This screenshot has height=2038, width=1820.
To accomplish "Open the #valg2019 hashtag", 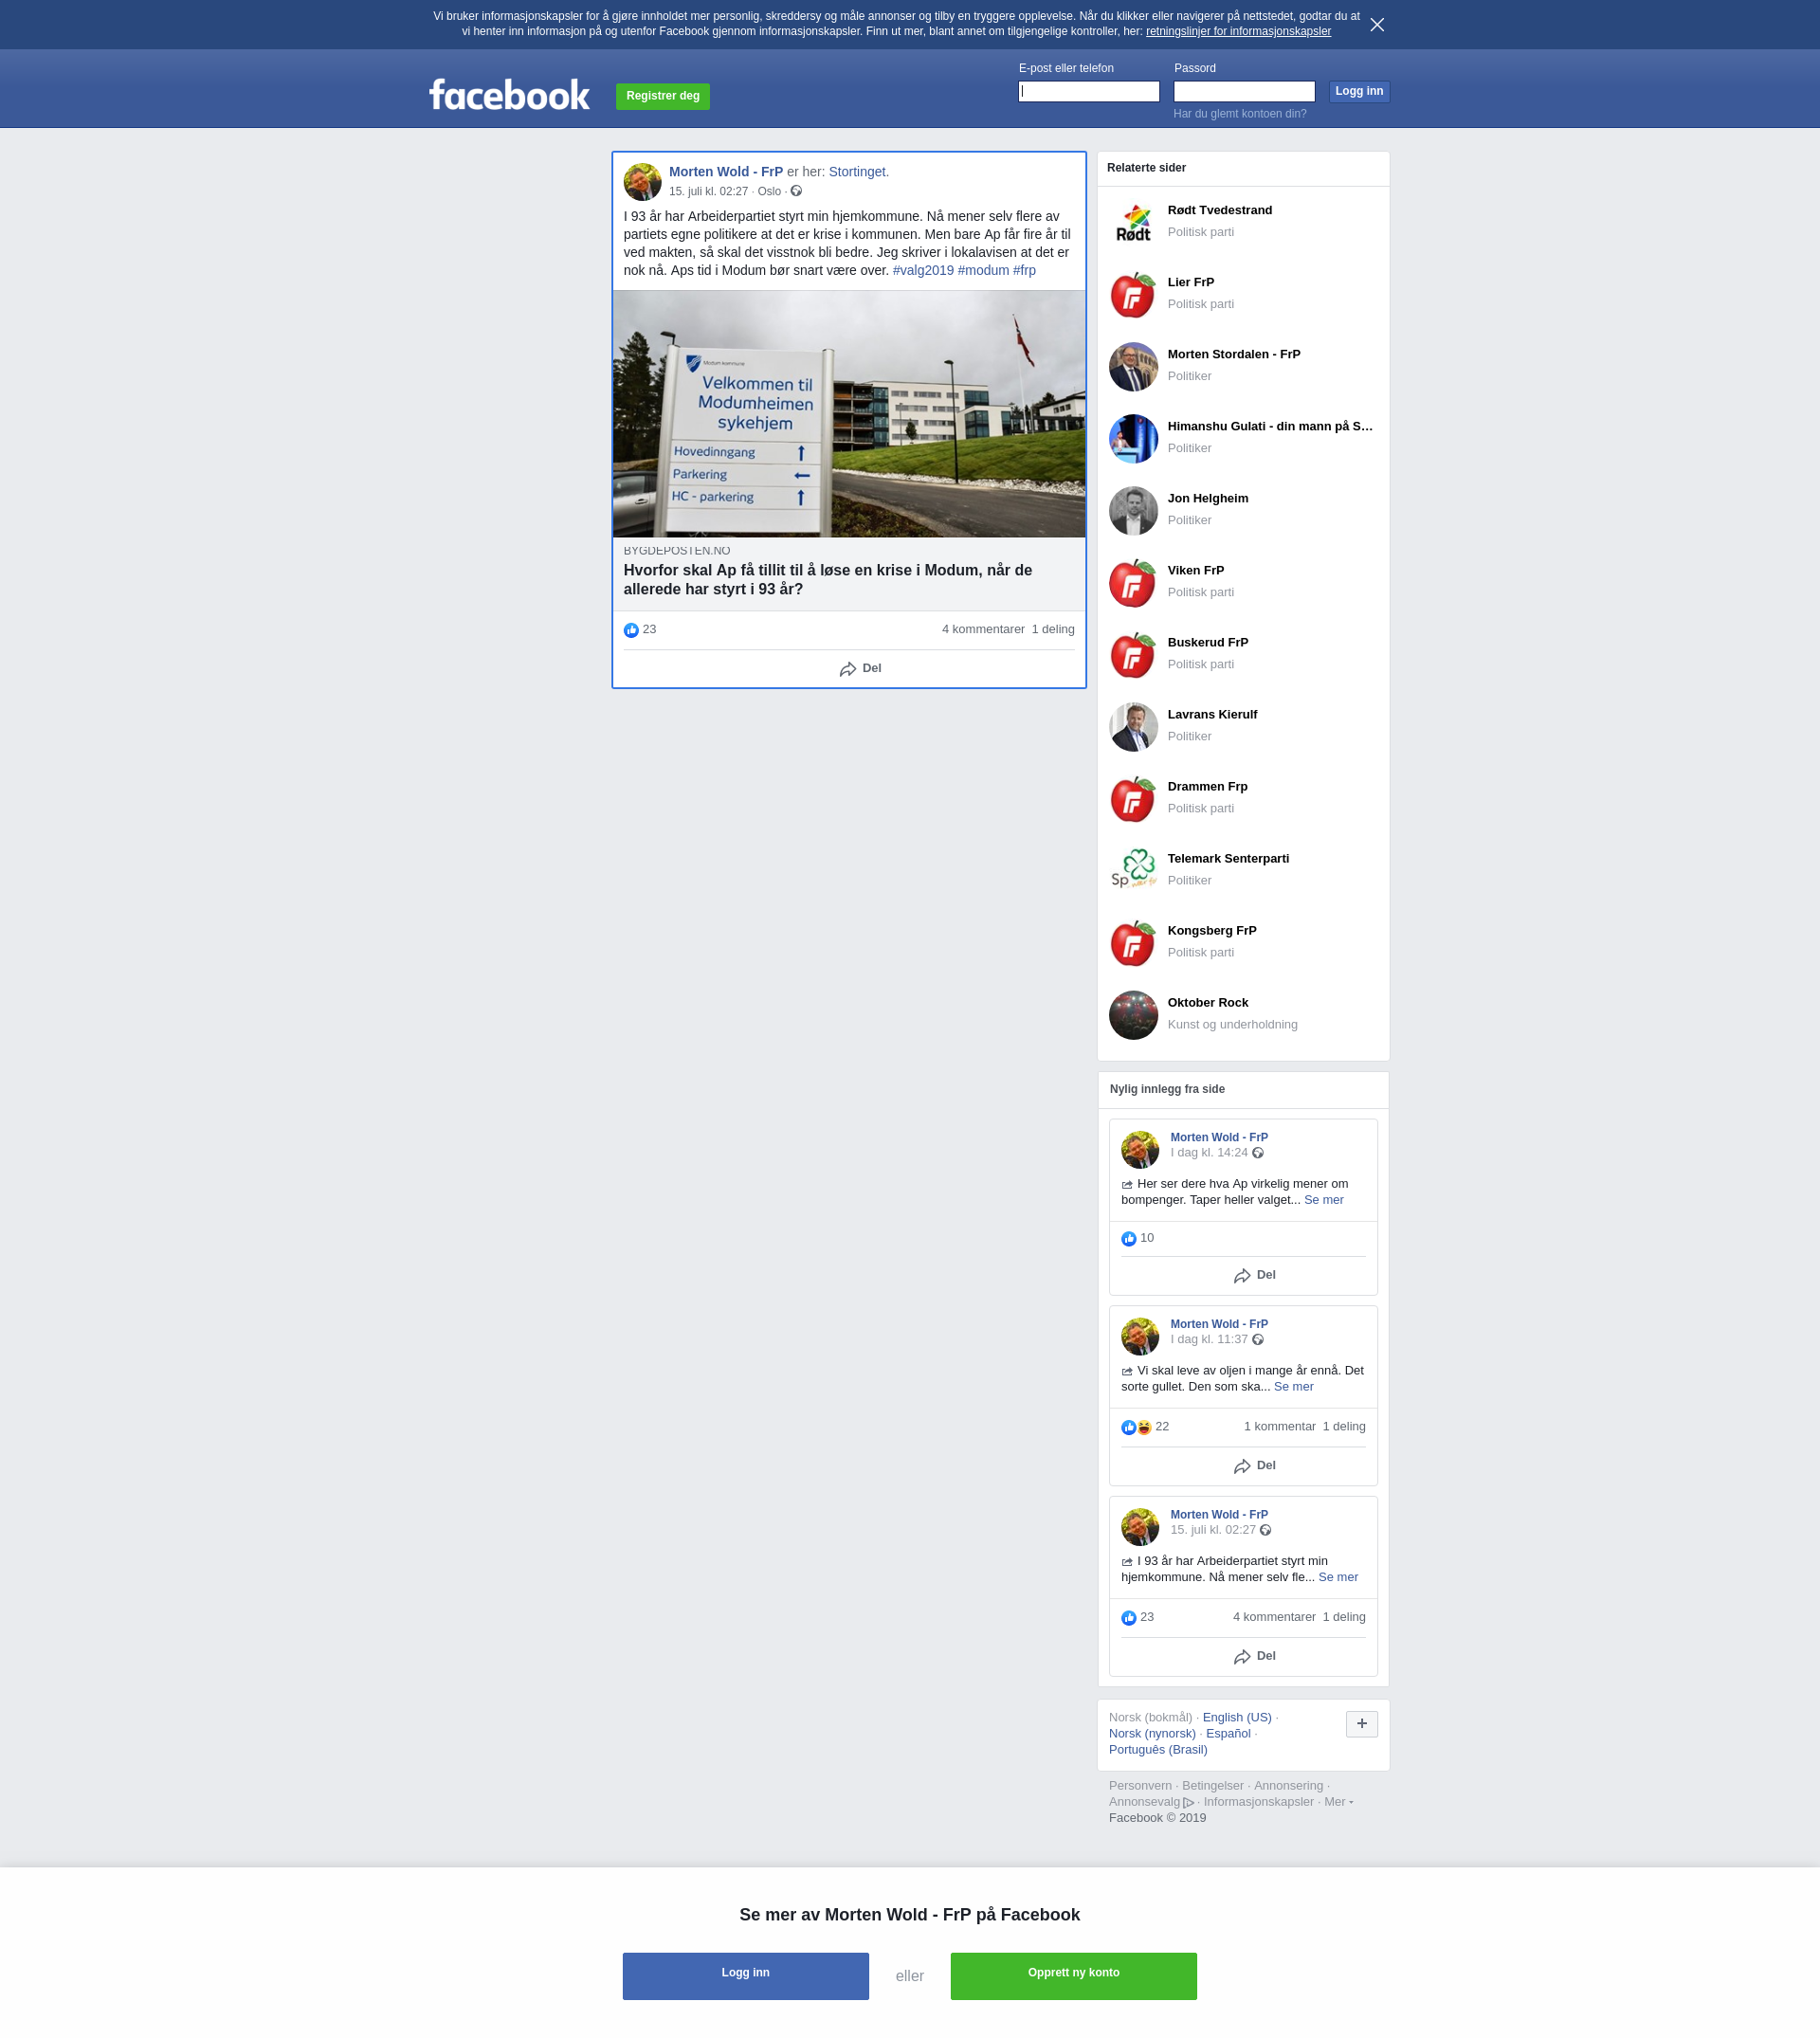I will (922, 270).
